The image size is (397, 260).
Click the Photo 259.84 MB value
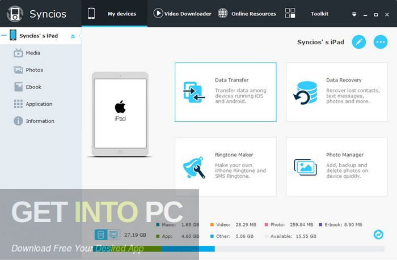[302, 224]
